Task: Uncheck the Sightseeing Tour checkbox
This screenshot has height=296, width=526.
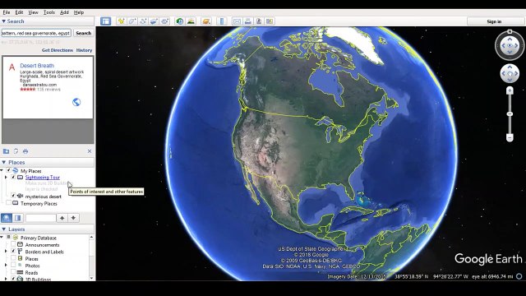Action: click(x=13, y=178)
